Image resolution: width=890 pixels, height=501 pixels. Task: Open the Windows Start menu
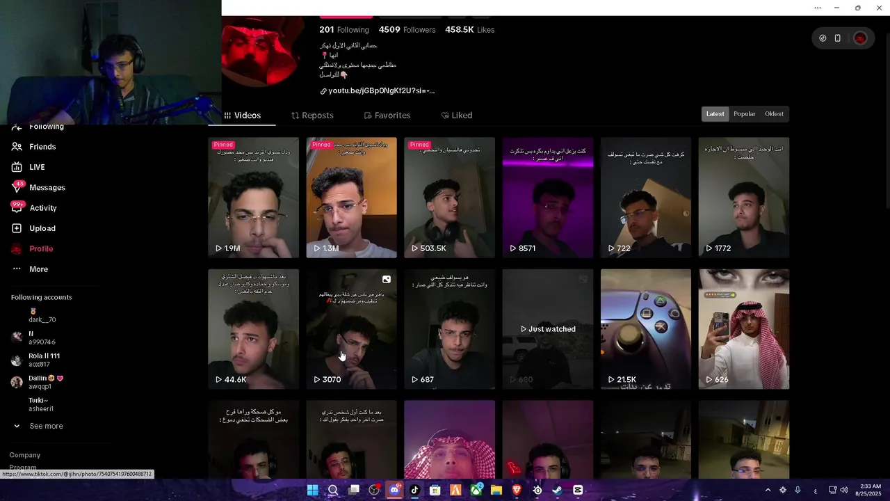pyautogui.click(x=313, y=490)
